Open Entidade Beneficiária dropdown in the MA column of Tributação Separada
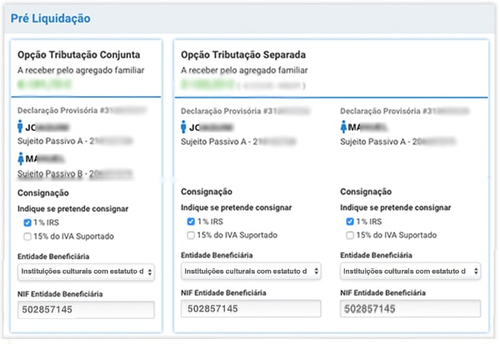This screenshot has height=344, width=500. (410, 271)
